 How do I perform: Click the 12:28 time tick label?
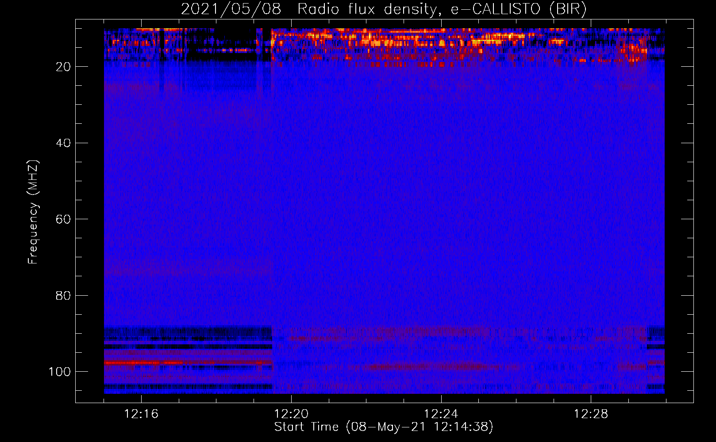click(x=591, y=414)
